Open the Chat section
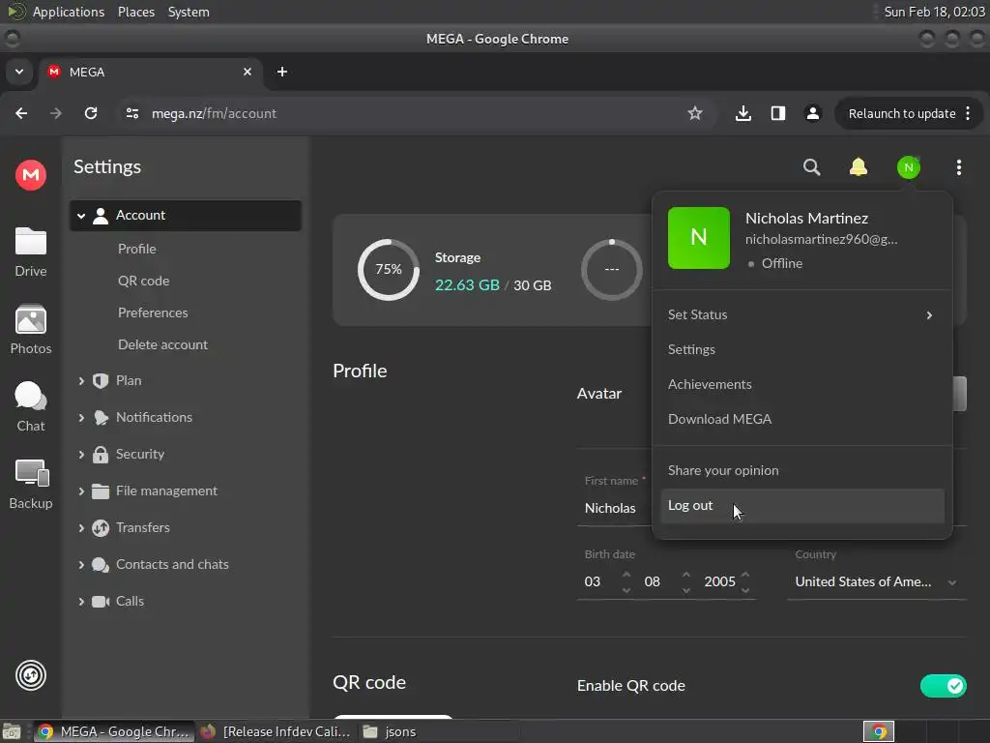The width and height of the screenshot is (990, 743). pos(30,407)
